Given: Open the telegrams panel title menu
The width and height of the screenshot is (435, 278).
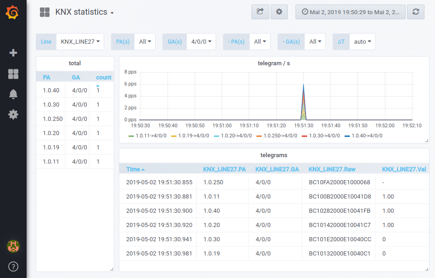Looking at the screenshot, I should coord(274,155).
